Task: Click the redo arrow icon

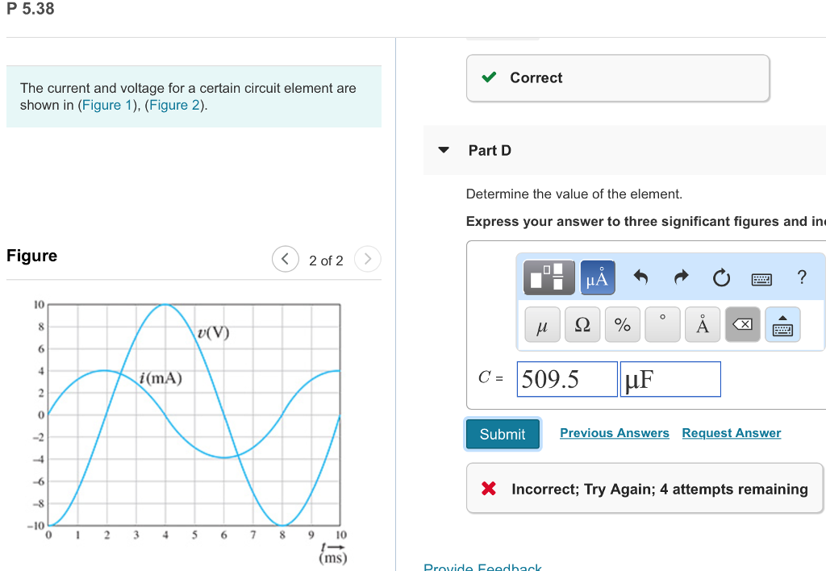Action: pos(681,277)
